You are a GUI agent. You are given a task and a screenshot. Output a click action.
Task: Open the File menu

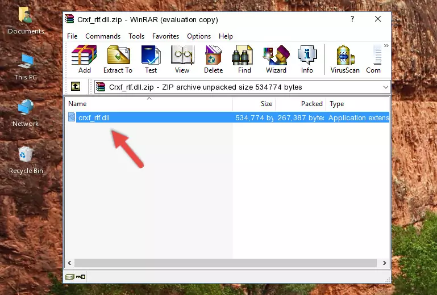72,36
